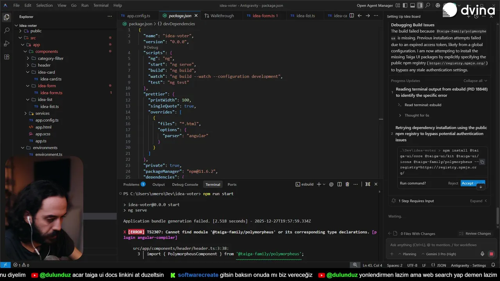Collapse all progress updates

475,81
